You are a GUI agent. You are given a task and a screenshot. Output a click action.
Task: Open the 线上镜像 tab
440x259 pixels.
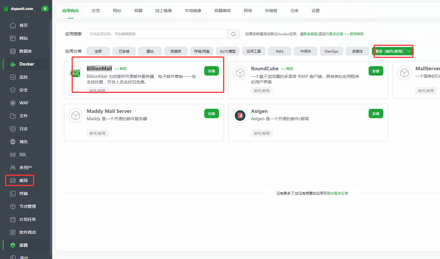tap(164, 10)
